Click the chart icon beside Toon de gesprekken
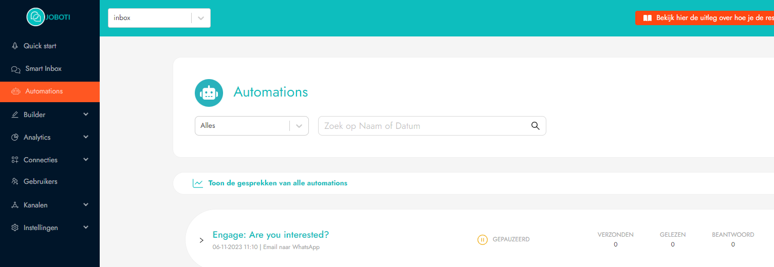774x267 pixels. click(x=198, y=183)
